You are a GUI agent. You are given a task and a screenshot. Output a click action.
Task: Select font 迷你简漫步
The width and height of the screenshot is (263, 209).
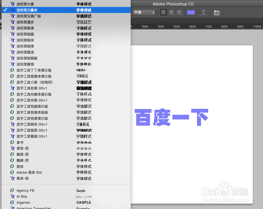66,22
